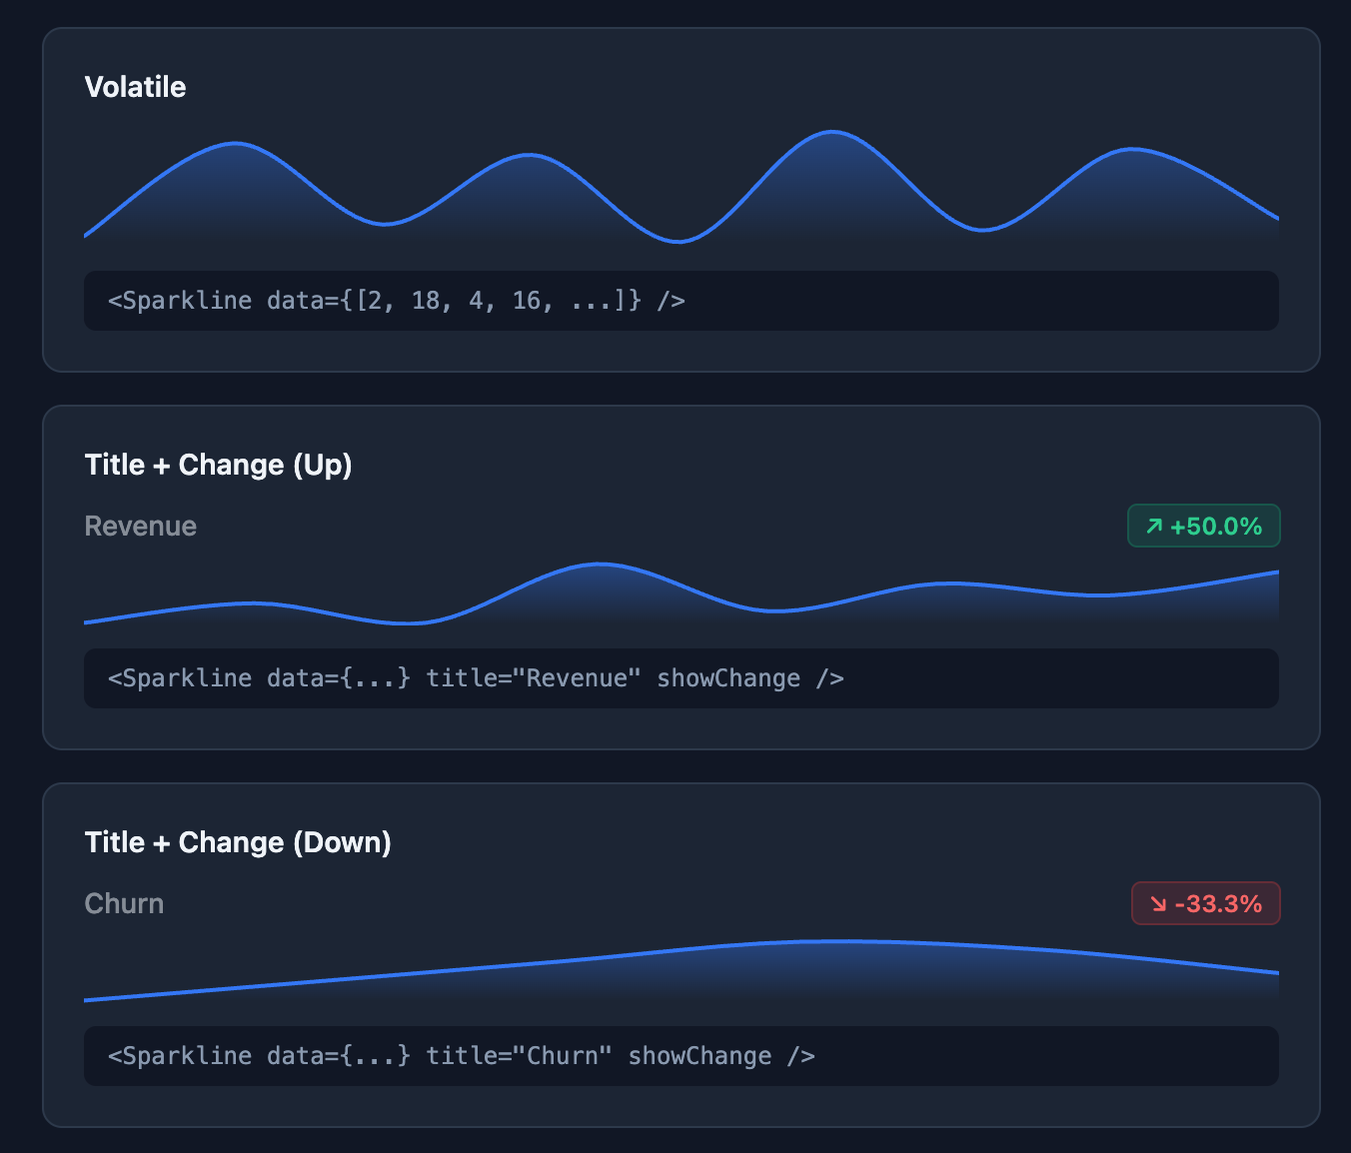Switch to the Title + Change (Down) card
Image resolution: width=1351 pixels, height=1153 pixels.
pos(238,841)
